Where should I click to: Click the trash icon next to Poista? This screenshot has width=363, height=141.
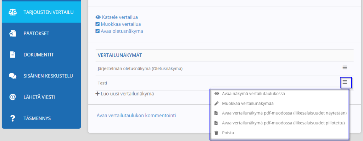click(x=216, y=133)
